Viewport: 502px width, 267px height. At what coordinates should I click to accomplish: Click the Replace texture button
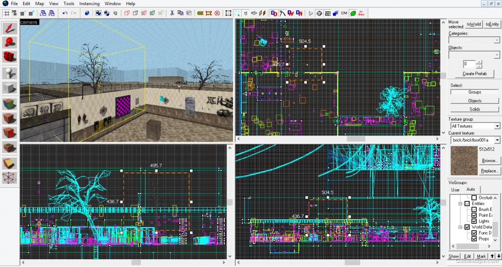coord(490,171)
